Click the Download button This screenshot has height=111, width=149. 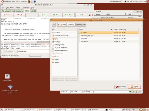pyautogui.click(x=69, y=15)
